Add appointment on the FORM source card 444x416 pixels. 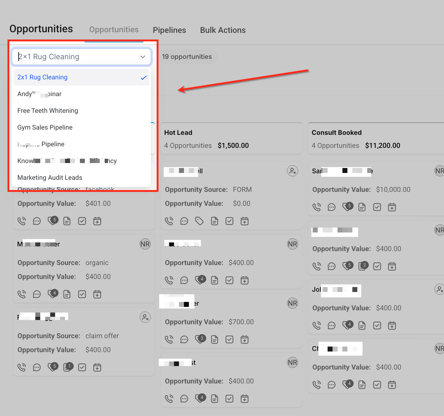point(245,221)
